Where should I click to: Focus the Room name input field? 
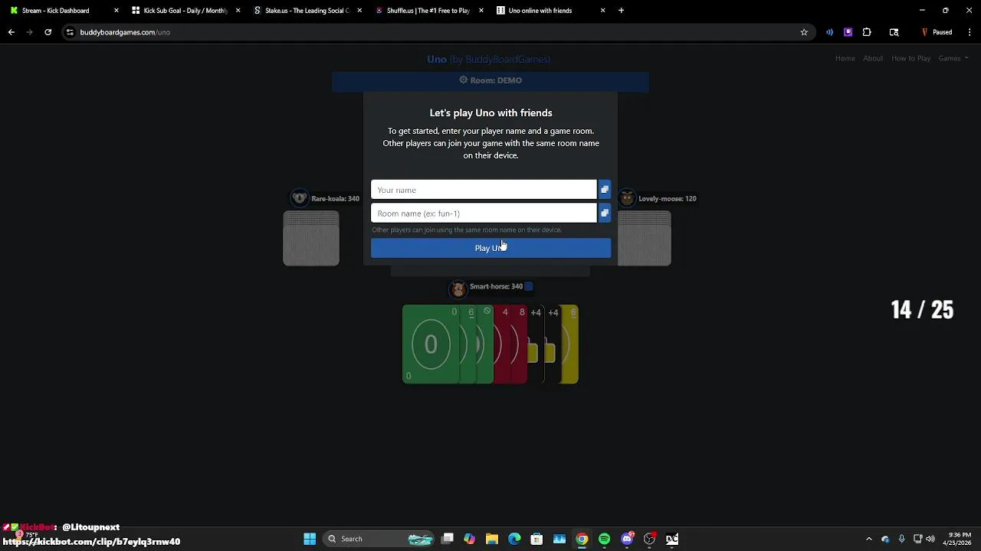click(x=484, y=214)
